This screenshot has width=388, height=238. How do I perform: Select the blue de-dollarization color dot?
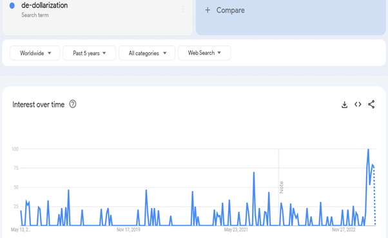tap(12, 5)
